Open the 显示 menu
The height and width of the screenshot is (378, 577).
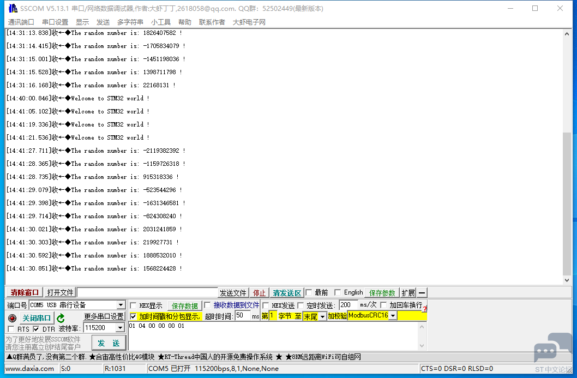click(x=82, y=22)
